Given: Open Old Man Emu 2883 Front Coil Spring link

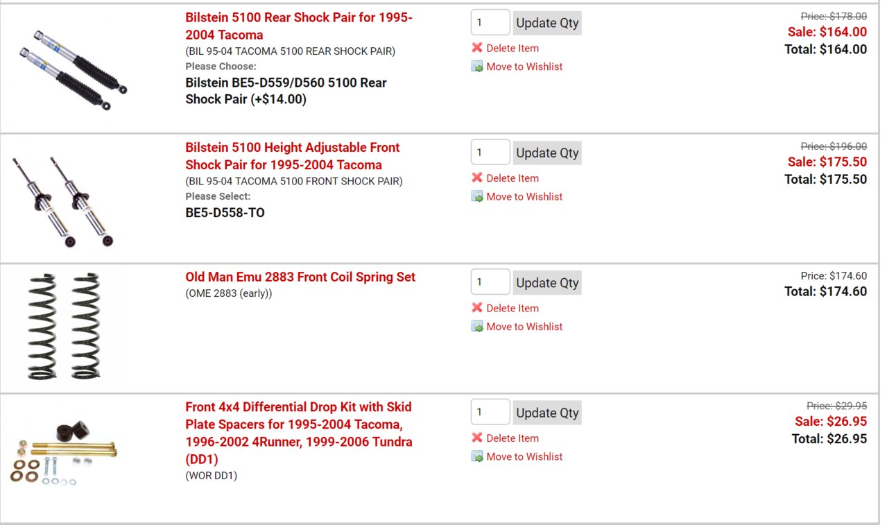Looking at the screenshot, I should (x=300, y=277).
